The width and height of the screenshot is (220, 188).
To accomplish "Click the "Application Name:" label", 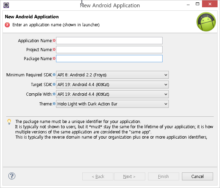I will [x=35, y=41].
